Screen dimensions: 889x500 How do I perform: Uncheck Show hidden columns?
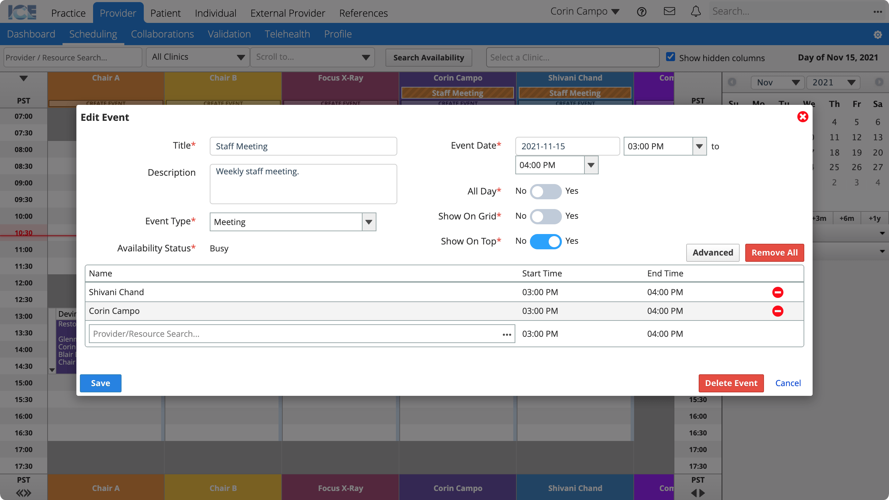pyautogui.click(x=671, y=57)
